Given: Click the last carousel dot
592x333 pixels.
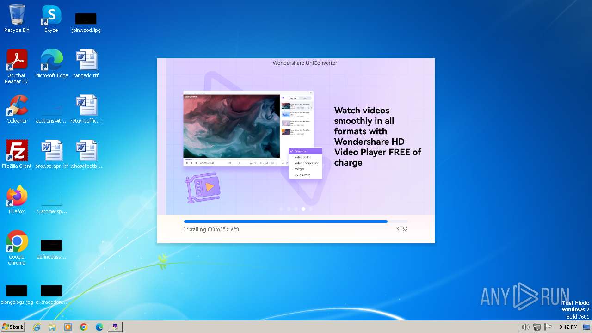Looking at the screenshot, I should [311, 209].
